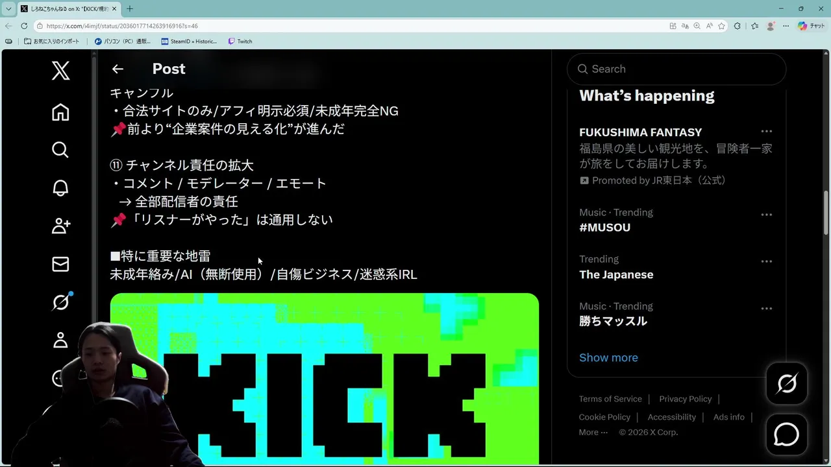Click the URL address bar

(x=351, y=26)
